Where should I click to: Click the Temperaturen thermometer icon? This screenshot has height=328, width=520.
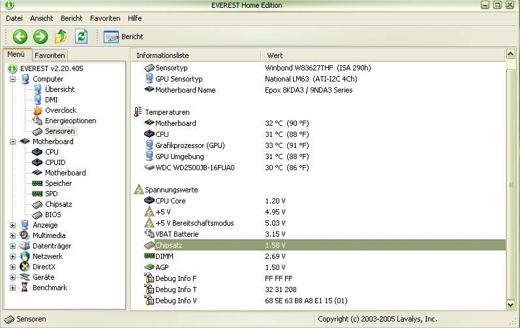(138, 112)
